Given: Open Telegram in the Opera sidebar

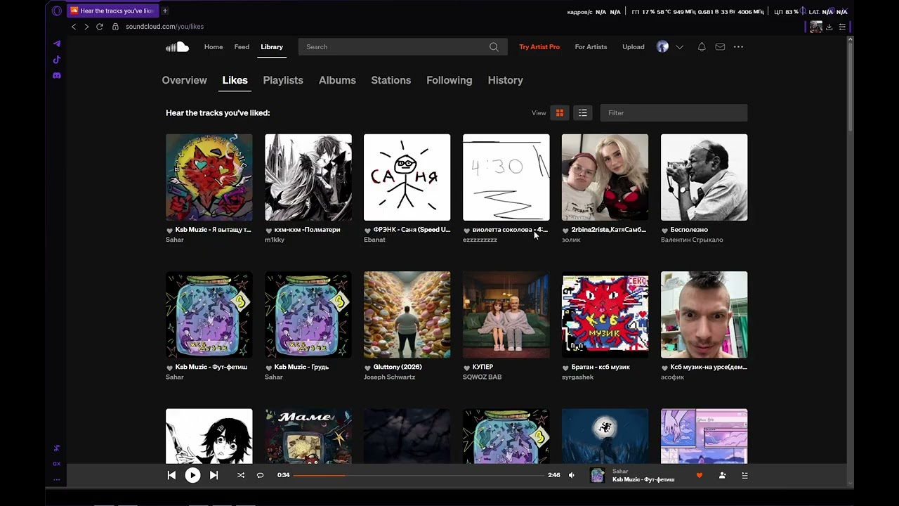Looking at the screenshot, I should click(x=57, y=44).
